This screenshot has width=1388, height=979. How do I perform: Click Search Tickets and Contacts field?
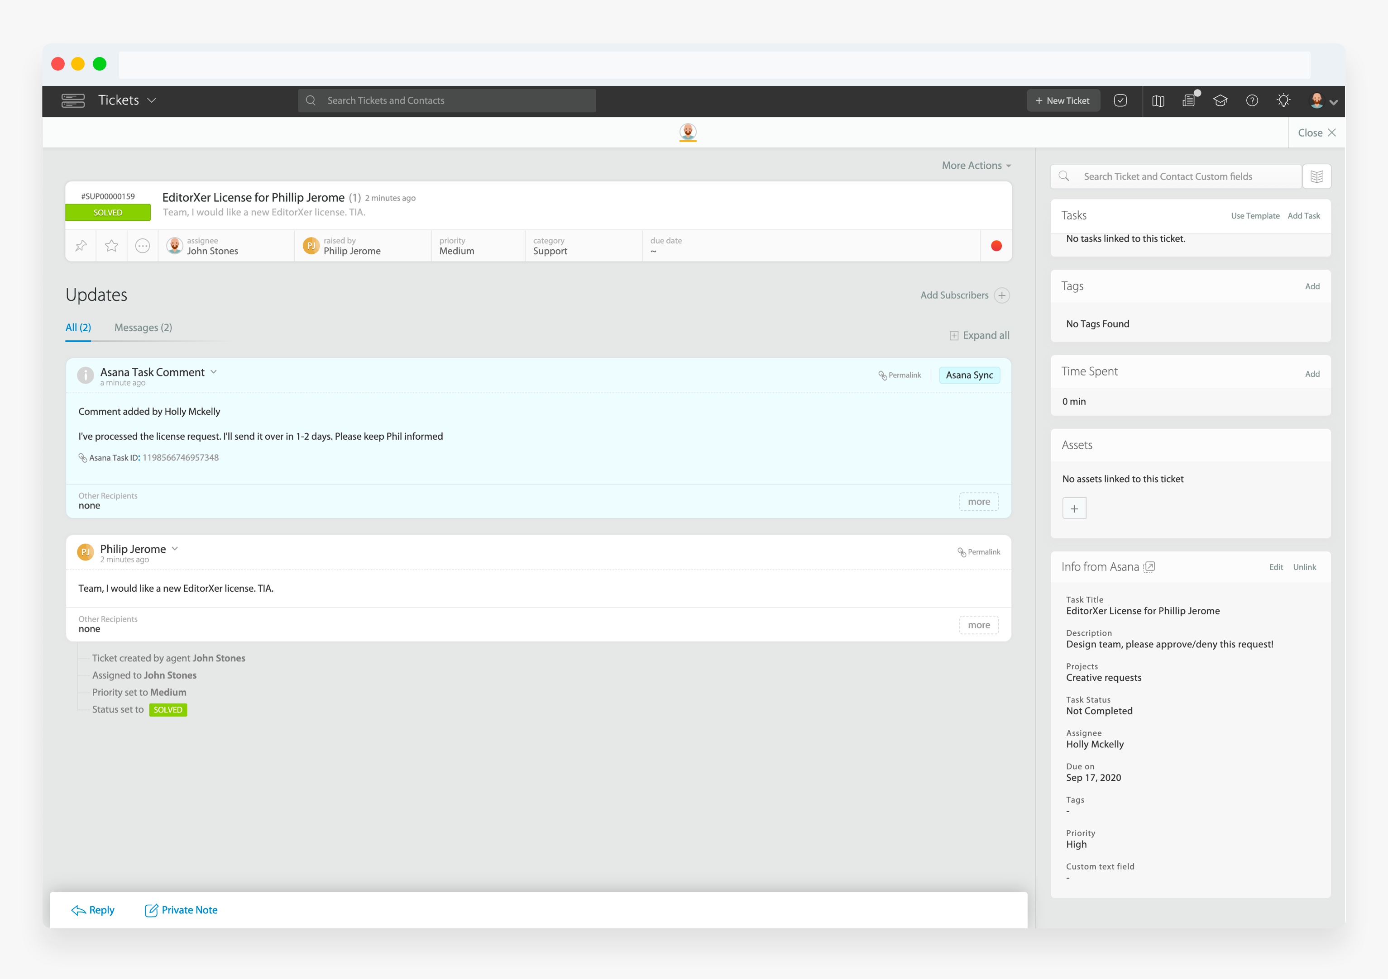tap(447, 101)
